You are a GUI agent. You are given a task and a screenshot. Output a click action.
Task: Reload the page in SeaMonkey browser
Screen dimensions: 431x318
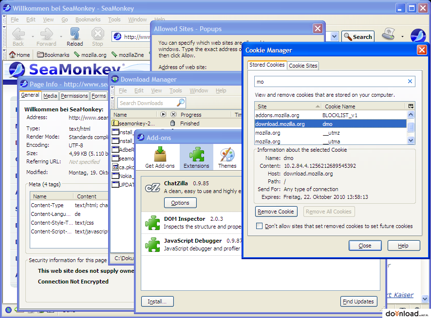click(75, 37)
